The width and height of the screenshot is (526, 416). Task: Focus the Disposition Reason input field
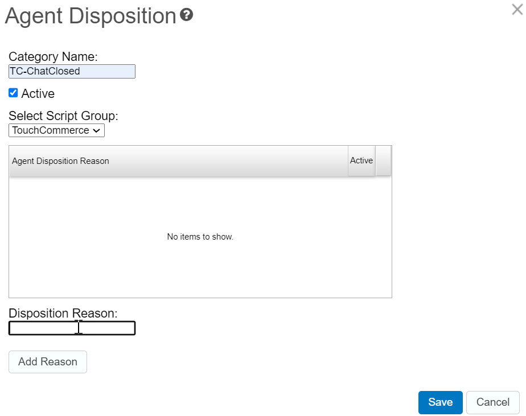[x=72, y=328]
